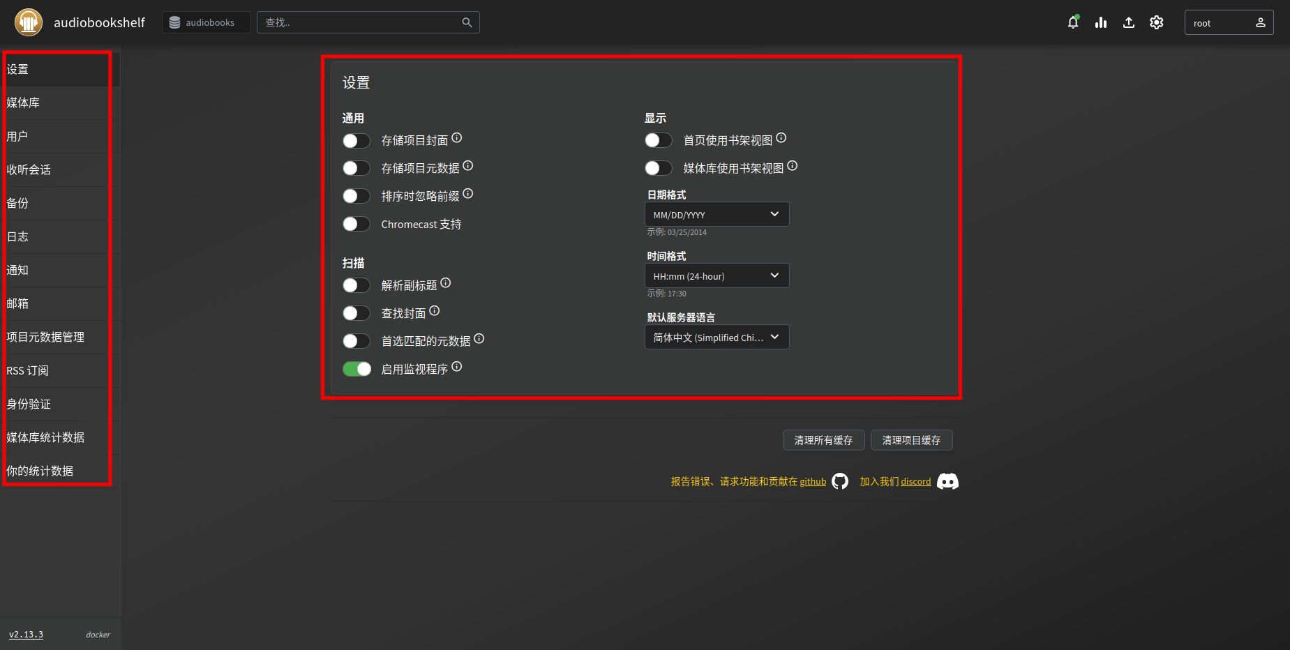Toggle 存储项目封面 switch
Image resolution: width=1290 pixels, height=650 pixels.
357,140
